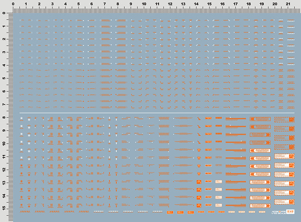The image size is (301, 222).
Task: Click number 9 on the top ruler
Action: [131, 4]
